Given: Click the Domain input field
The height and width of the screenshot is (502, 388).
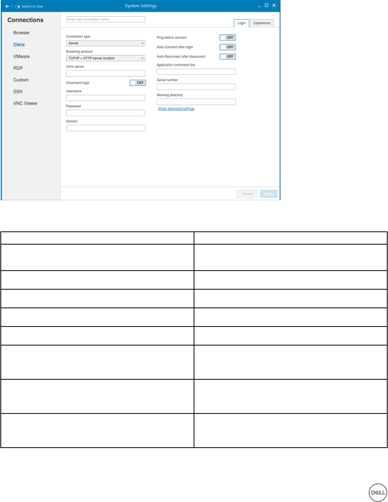Looking at the screenshot, I should [x=106, y=128].
